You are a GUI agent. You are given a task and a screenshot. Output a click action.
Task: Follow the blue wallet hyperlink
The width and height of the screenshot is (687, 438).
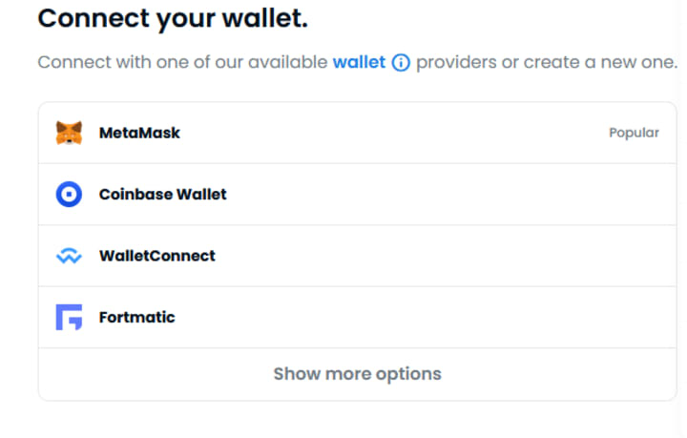[359, 63]
